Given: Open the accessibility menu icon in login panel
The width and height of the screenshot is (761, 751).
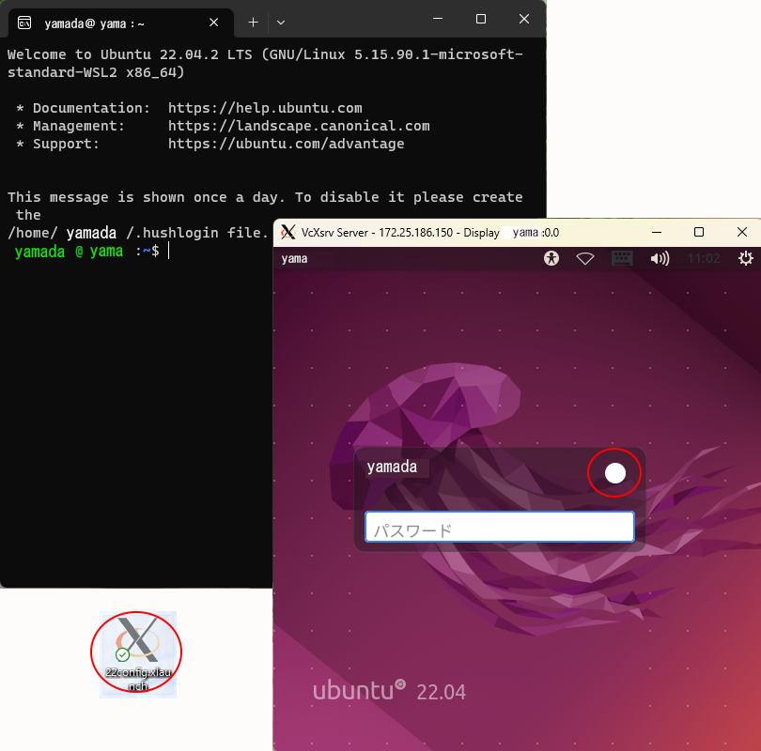Looking at the screenshot, I should (x=551, y=258).
